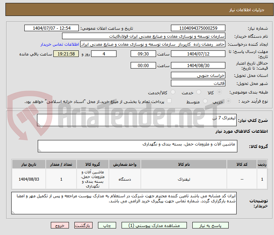Click the remaining days field showing 4
274x235 pixels.
click(104, 54)
